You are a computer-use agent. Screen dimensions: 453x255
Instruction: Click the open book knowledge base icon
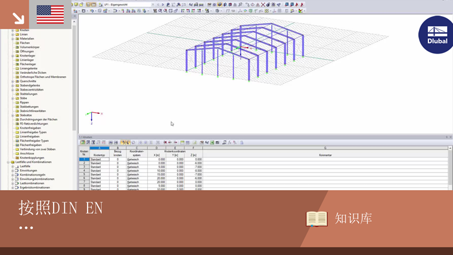(x=317, y=219)
